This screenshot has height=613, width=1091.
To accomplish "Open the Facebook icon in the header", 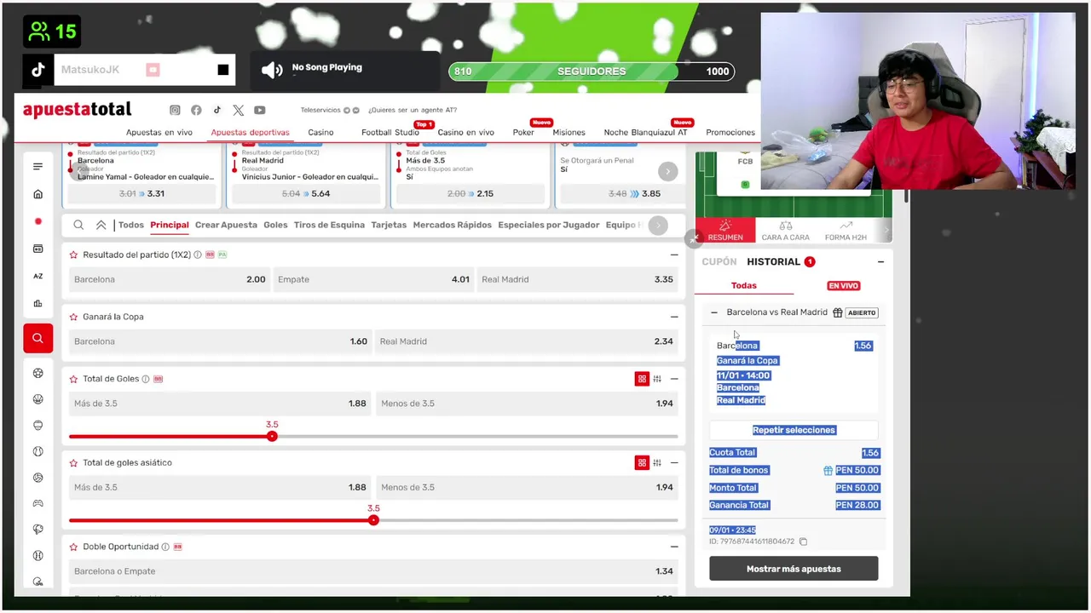I will coord(196,110).
